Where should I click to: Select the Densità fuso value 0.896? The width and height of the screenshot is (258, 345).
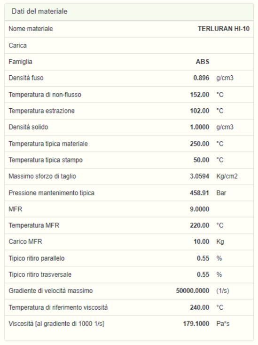201,78
